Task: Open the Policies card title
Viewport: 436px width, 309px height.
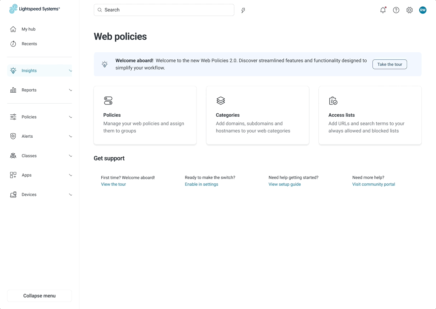Action: click(x=112, y=115)
